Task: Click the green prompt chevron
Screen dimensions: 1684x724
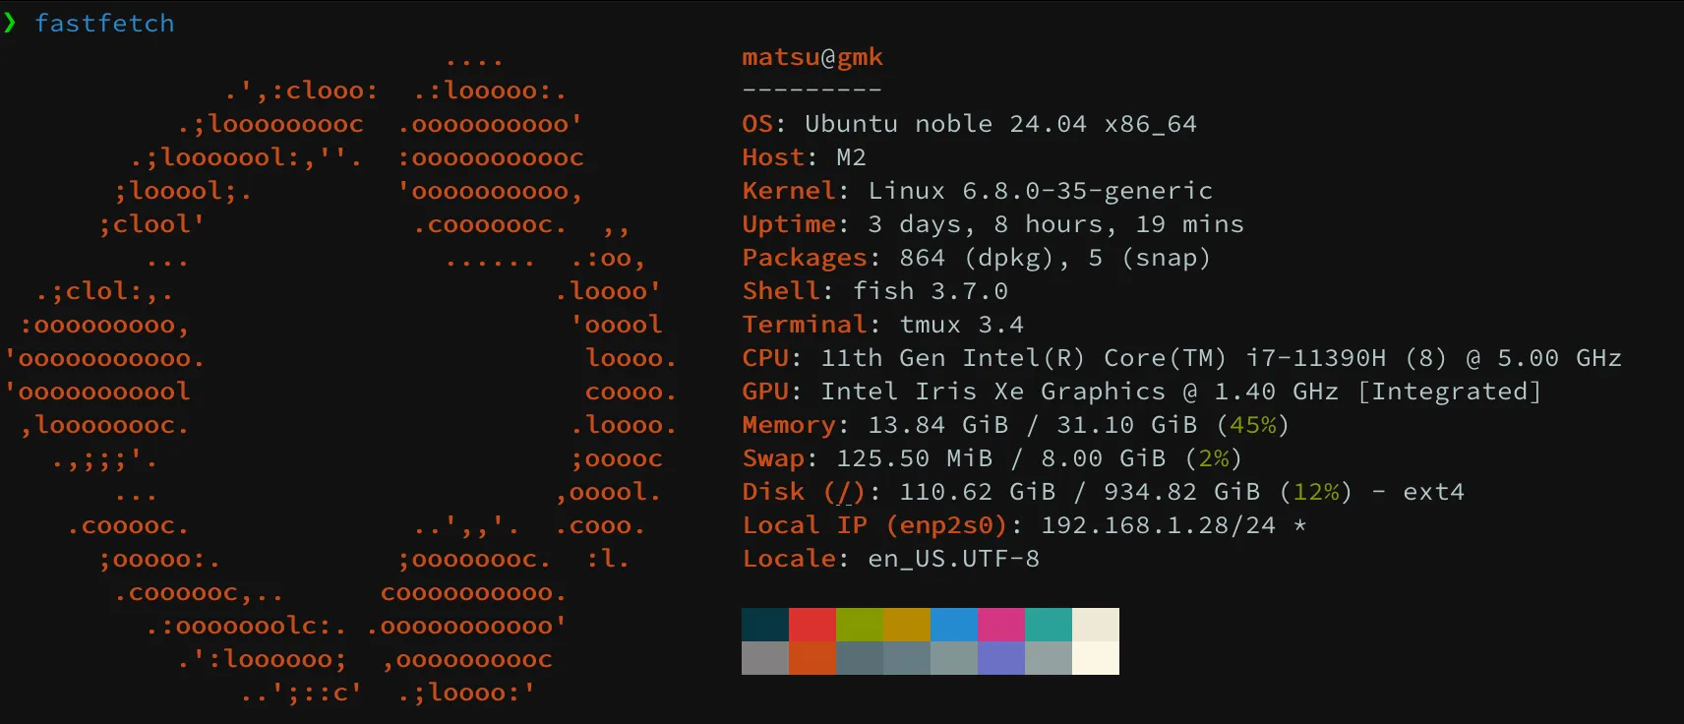Action: (10, 23)
